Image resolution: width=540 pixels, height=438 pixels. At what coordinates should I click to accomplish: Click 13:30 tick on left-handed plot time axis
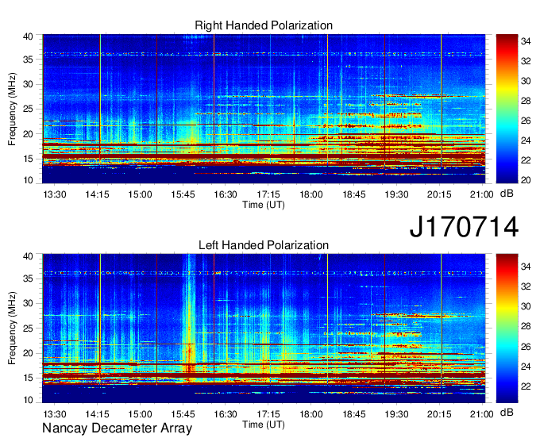coord(55,414)
